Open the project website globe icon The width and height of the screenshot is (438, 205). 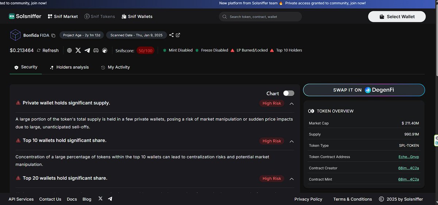pyautogui.click(x=69, y=51)
